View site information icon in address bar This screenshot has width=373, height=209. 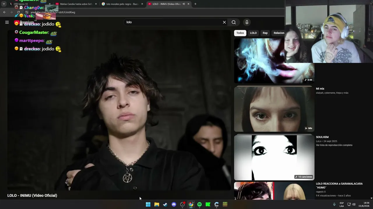[x=27, y=12]
